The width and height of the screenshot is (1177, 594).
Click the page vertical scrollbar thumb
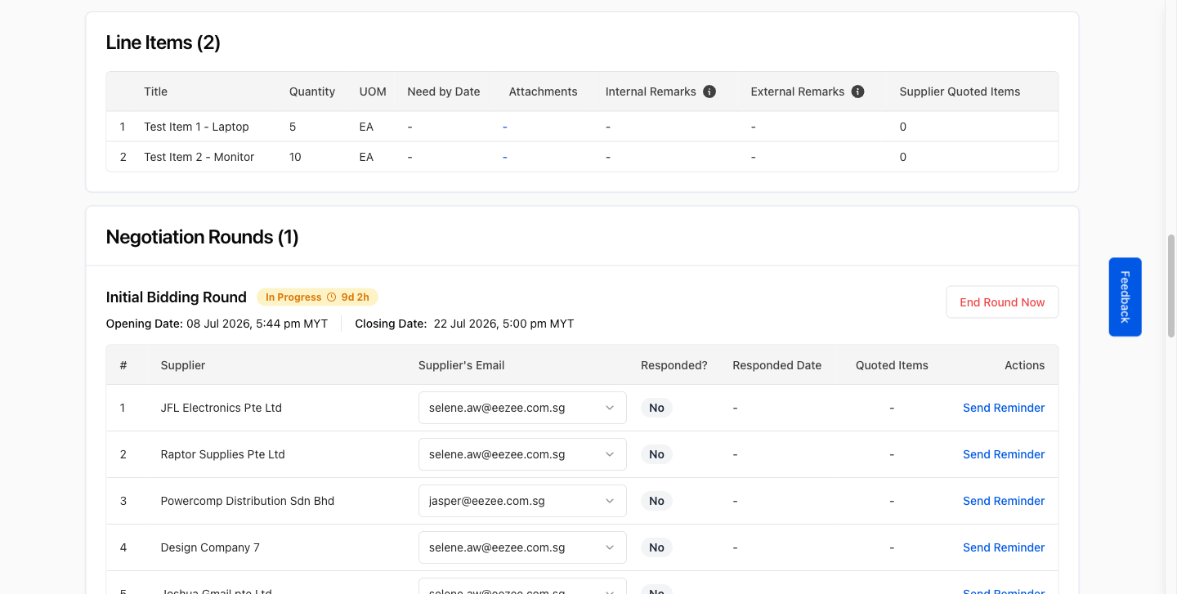tap(1171, 286)
